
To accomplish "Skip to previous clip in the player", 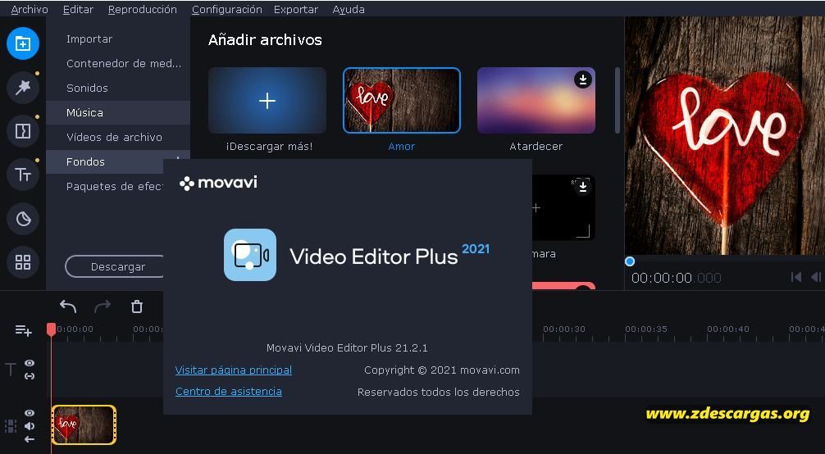I will click(x=796, y=277).
